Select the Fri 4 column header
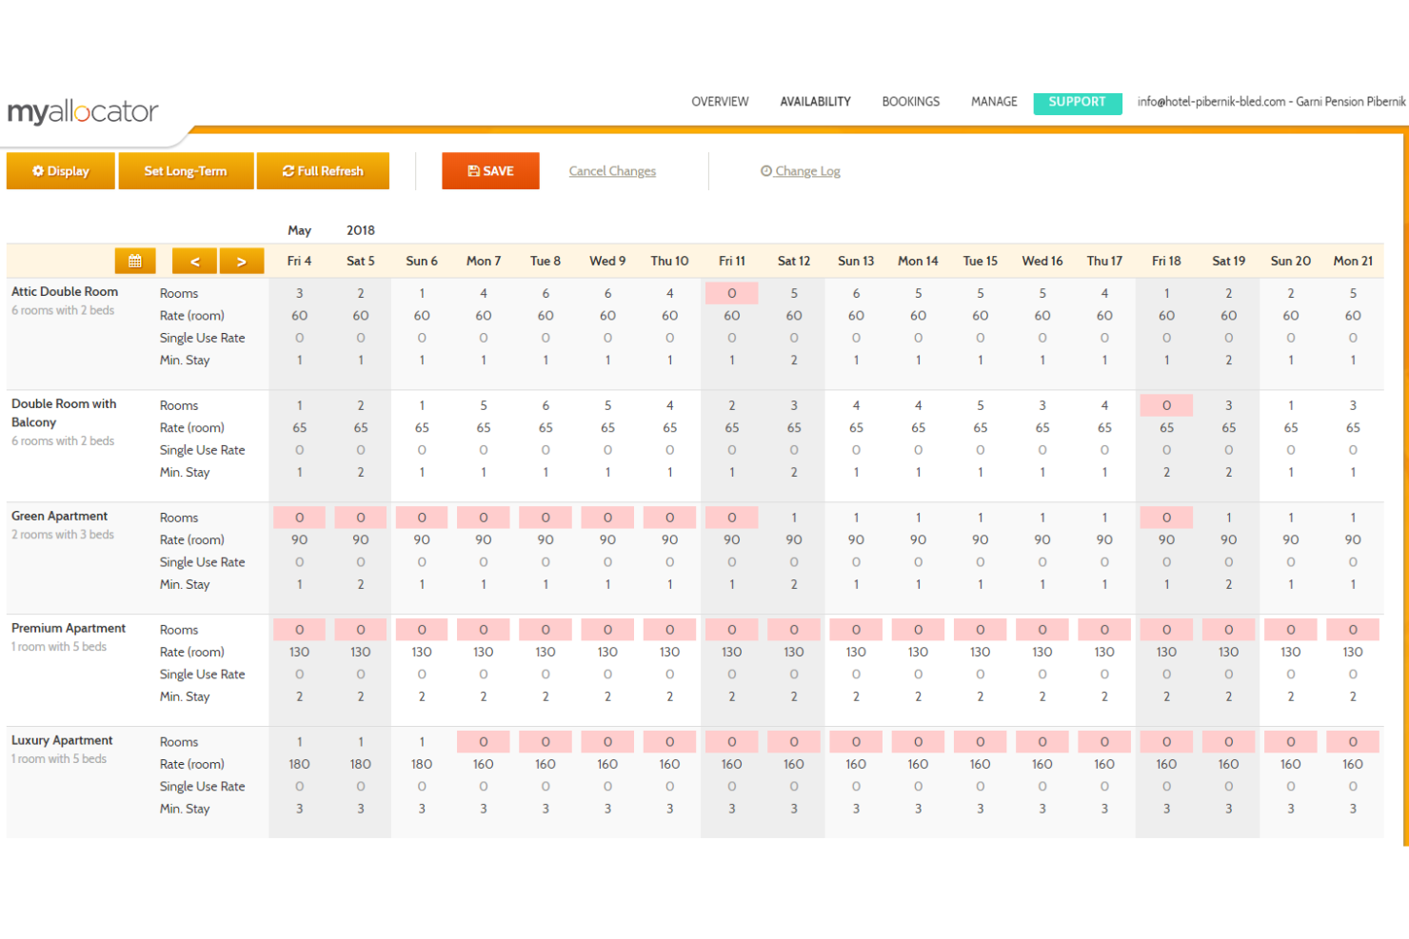 coord(299,261)
